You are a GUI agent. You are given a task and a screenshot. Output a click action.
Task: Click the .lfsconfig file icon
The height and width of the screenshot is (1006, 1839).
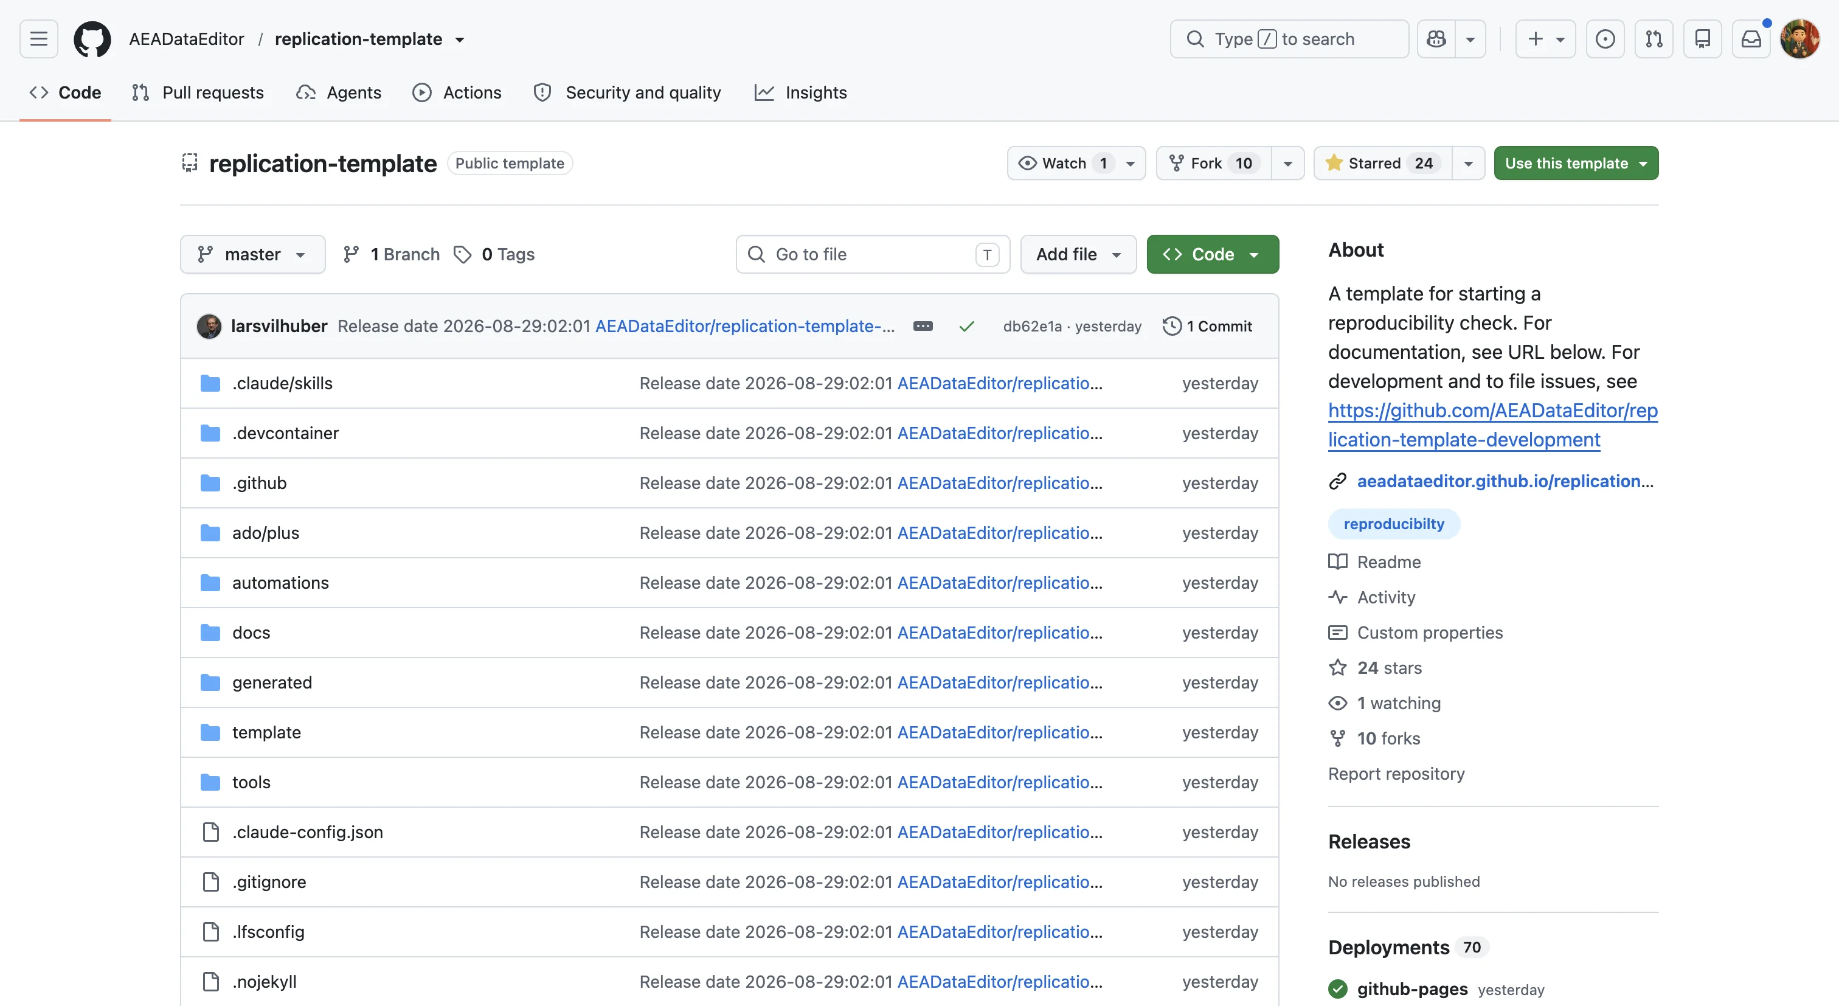(210, 932)
